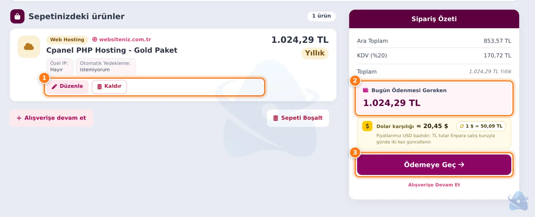This screenshot has width=535, height=217.
Task: Click the shopping bag cart icon
Action: tap(17, 16)
